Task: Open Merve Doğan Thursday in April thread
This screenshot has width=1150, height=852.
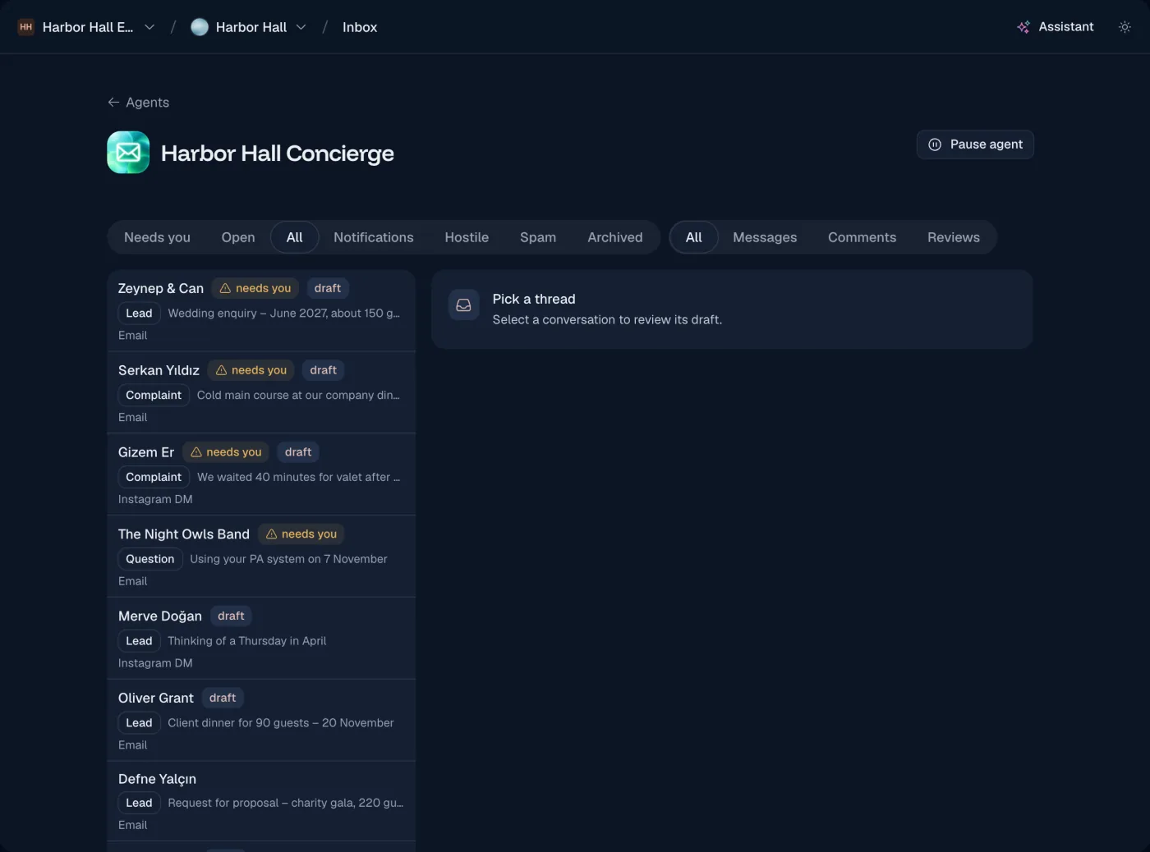Action: (x=261, y=639)
